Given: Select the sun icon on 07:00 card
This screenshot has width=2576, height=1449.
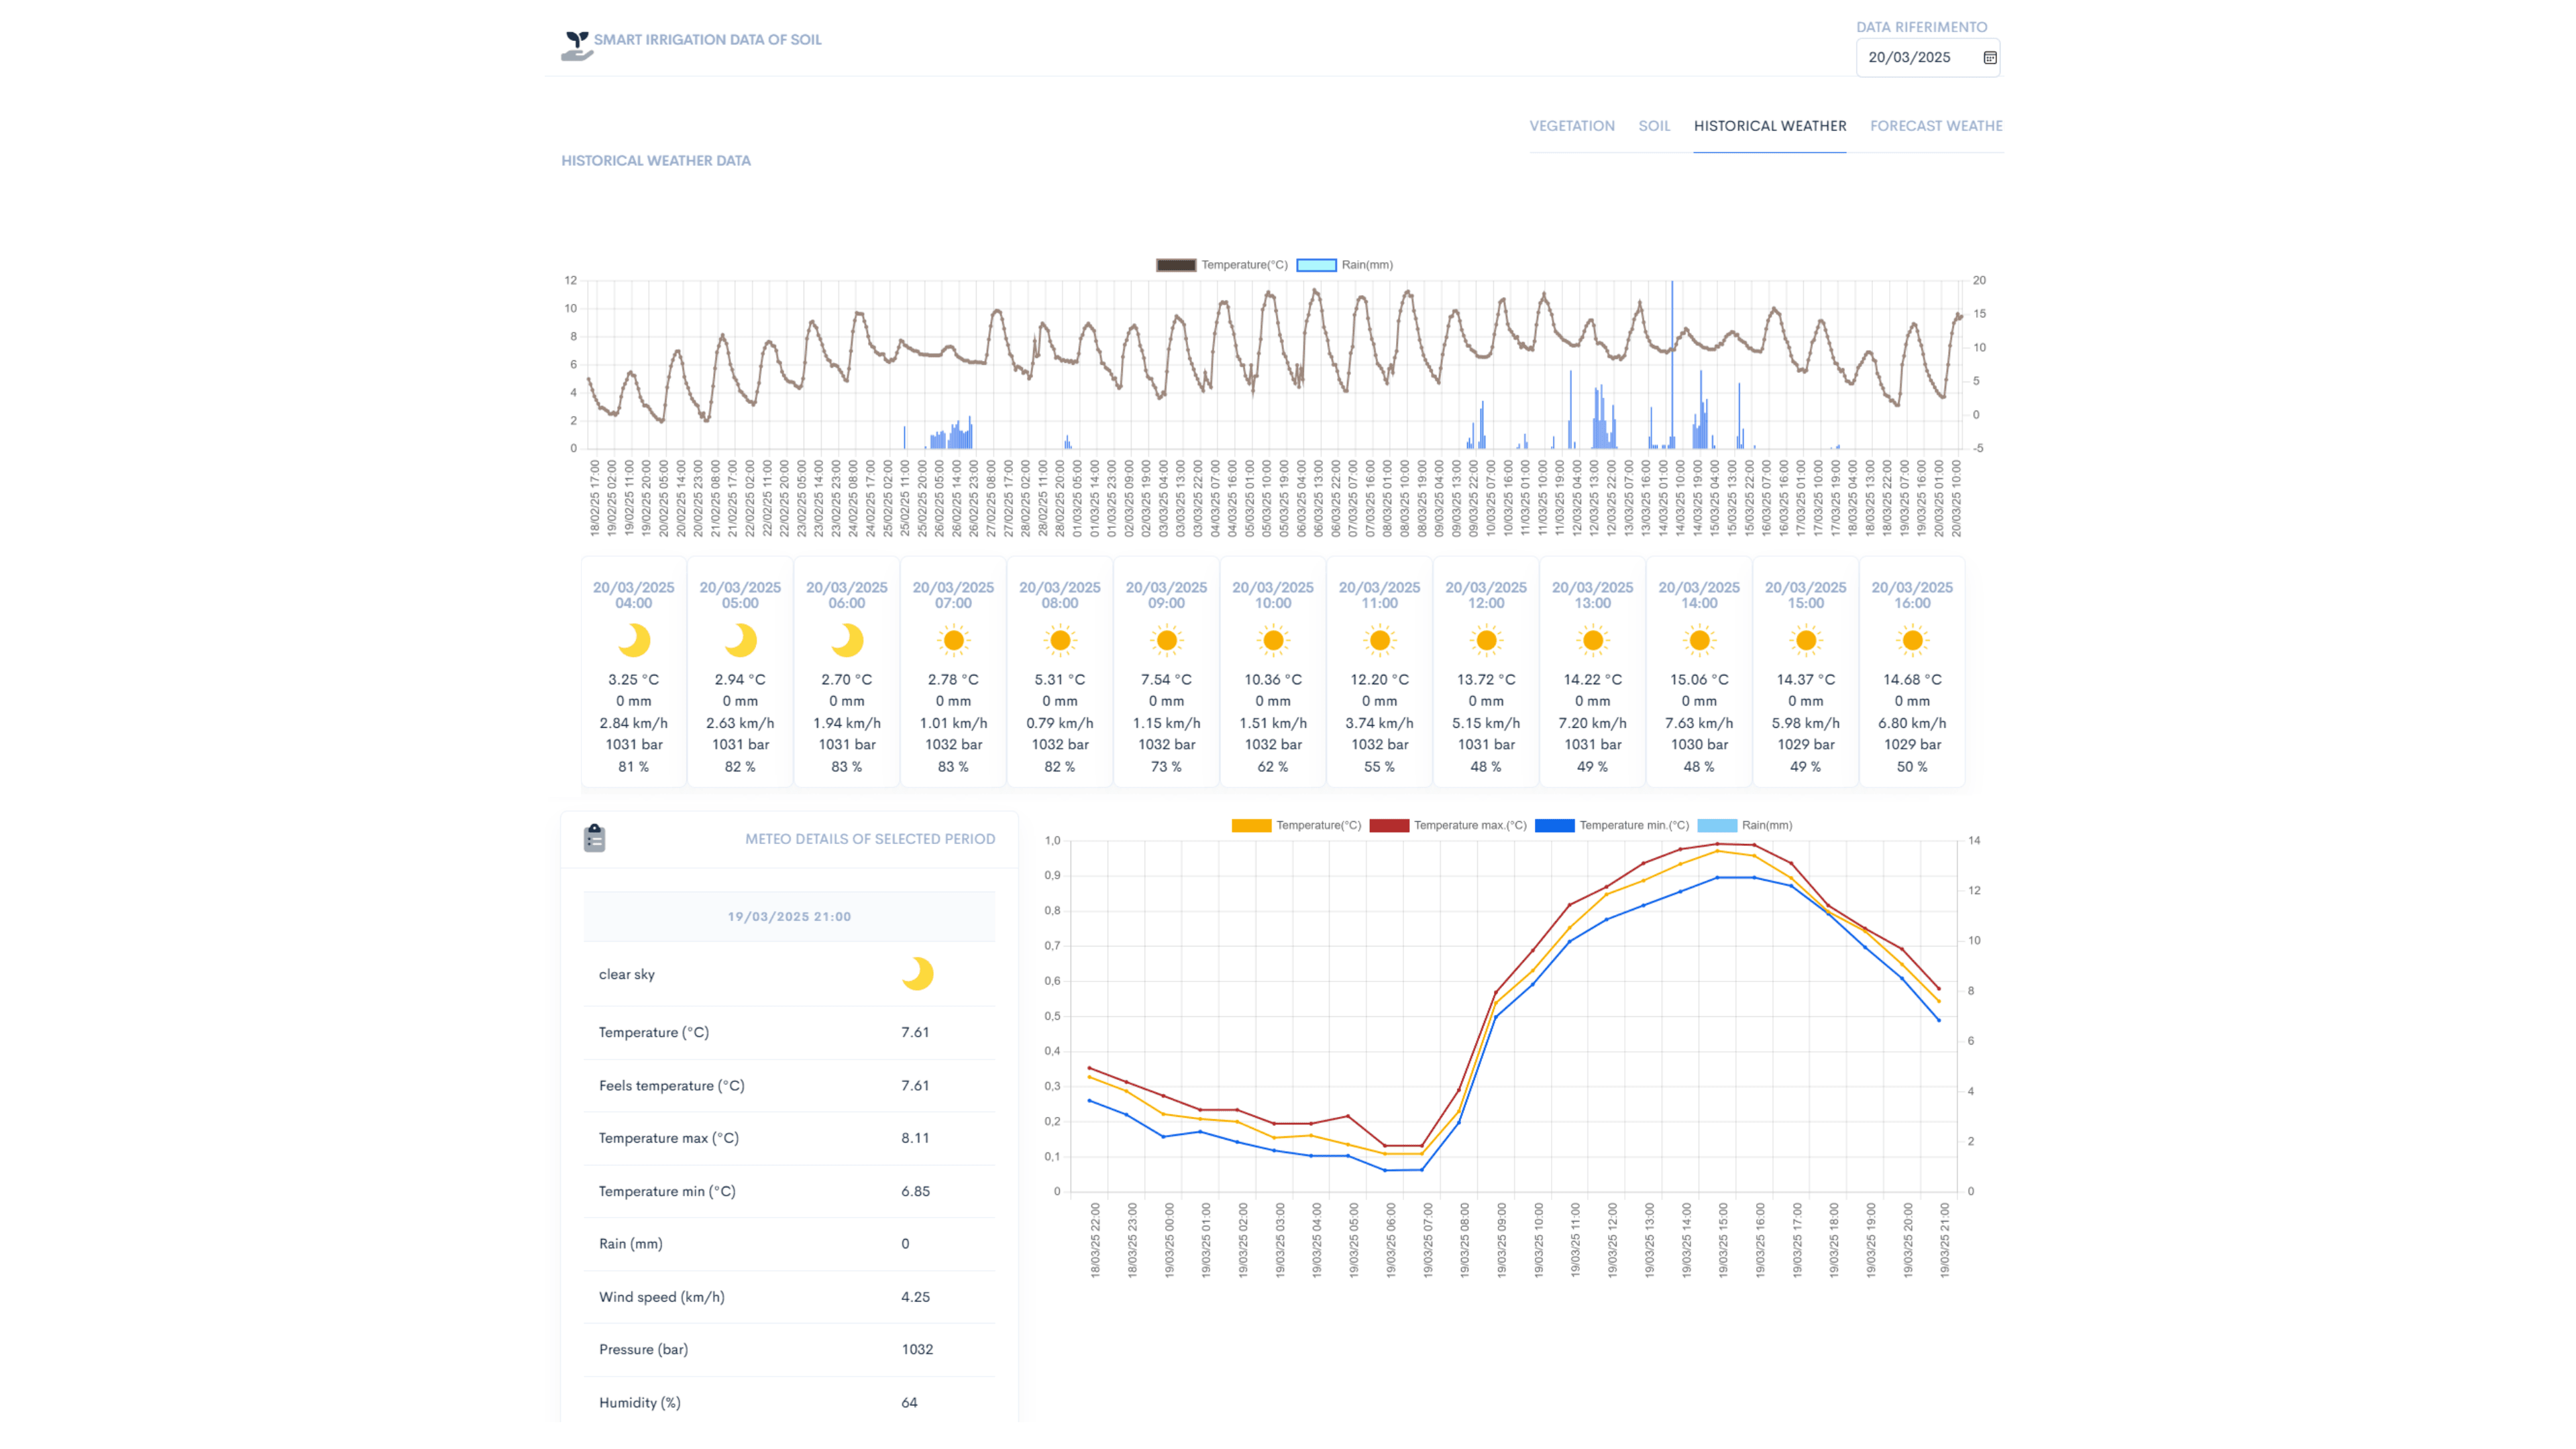Looking at the screenshot, I should pyautogui.click(x=953, y=640).
